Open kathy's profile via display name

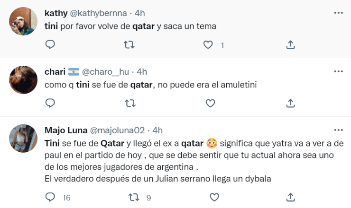(56, 13)
